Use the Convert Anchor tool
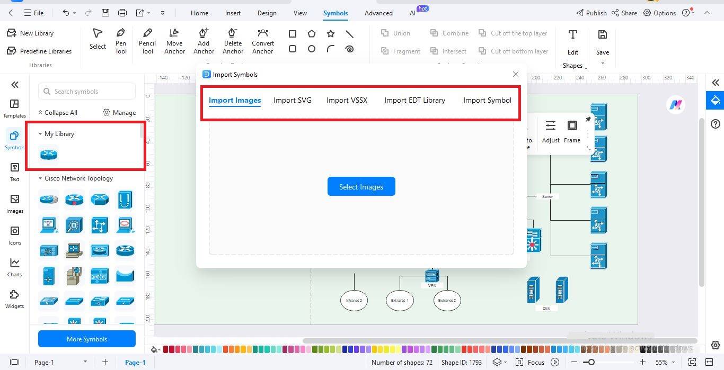724x370 pixels. click(263, 41)
